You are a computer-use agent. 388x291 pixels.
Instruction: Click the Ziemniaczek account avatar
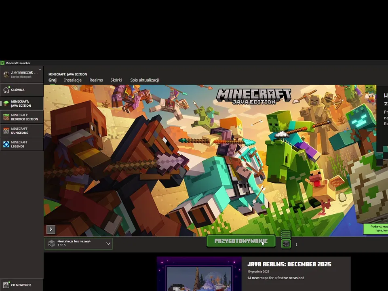[6, 74]
